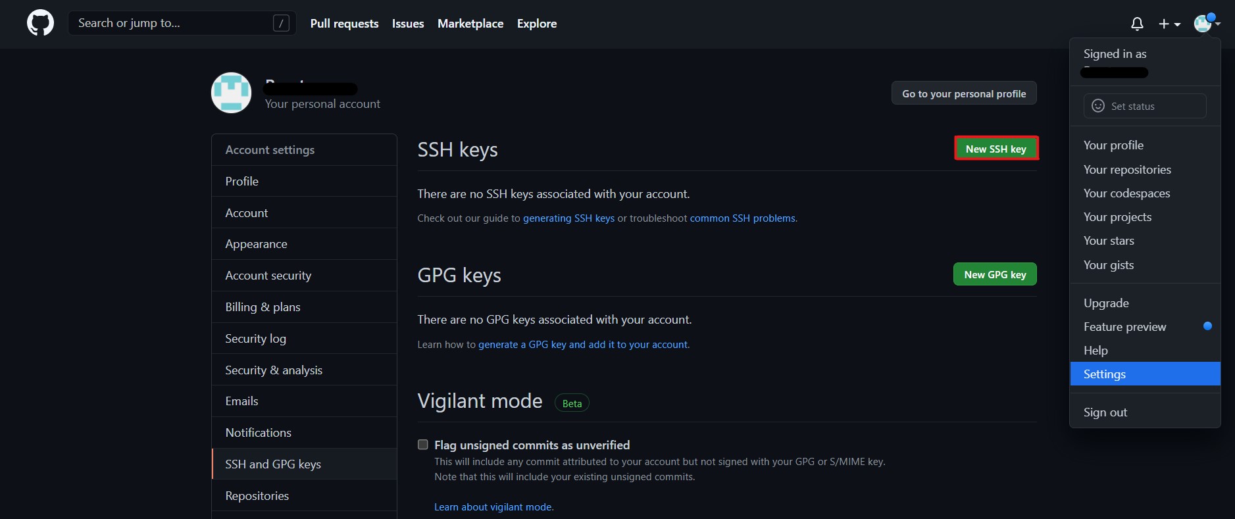Go to Marketplace
The image size is (1235, 519).
coord(470,24)
